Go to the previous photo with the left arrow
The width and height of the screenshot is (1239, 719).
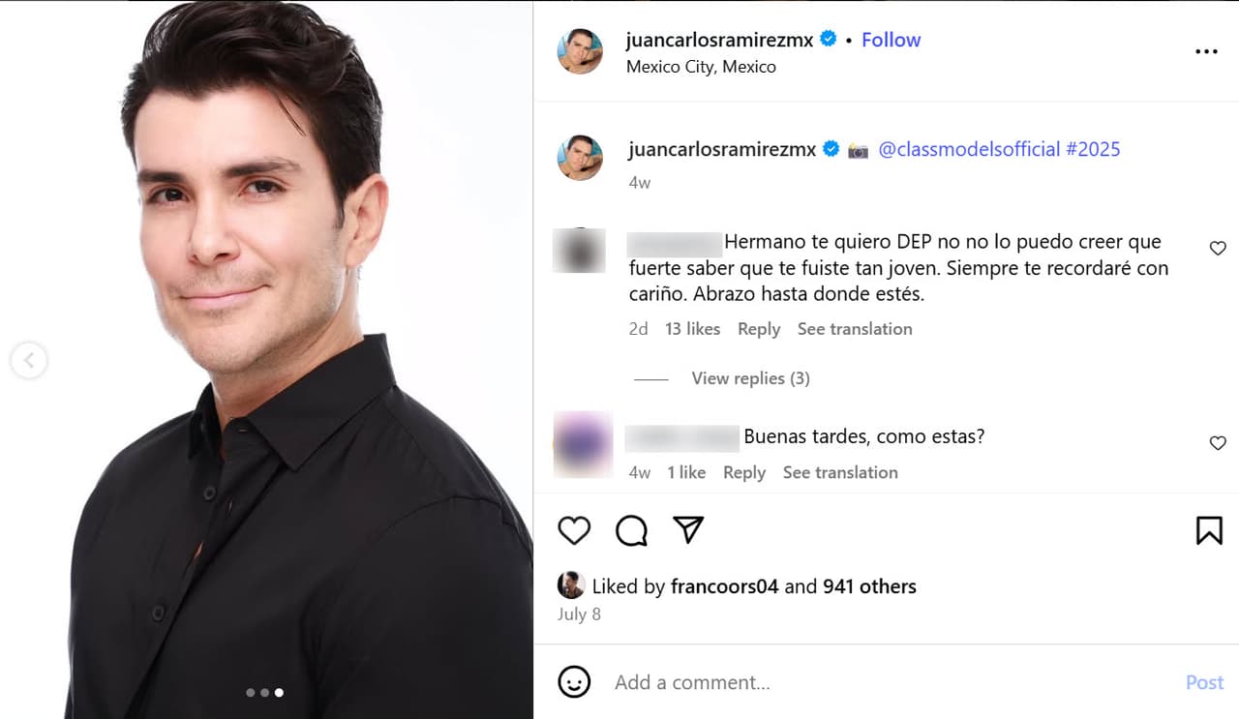pyautogui.click(x=28, y=359)
